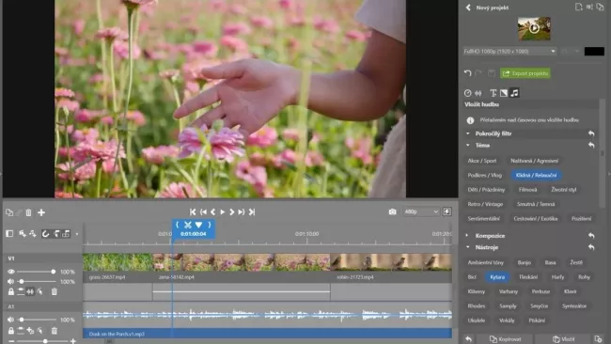Select the robin-21723.mp4 clip
611x344 pixels.
click(391, 267)
